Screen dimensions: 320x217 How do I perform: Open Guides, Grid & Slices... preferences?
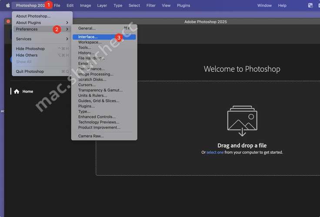pos(104,101)
